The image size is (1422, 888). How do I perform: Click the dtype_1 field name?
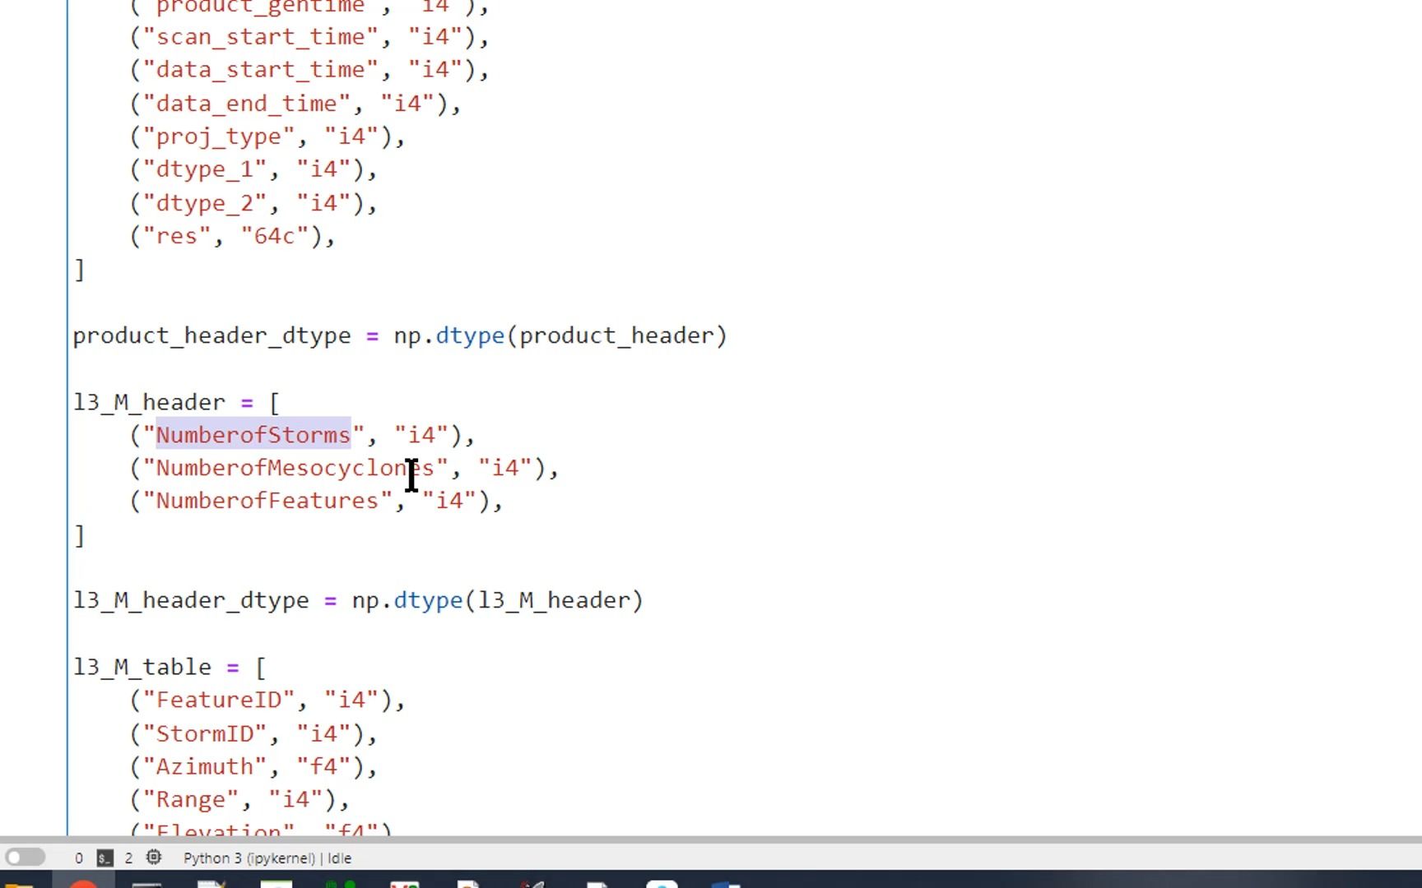point(205,169)
